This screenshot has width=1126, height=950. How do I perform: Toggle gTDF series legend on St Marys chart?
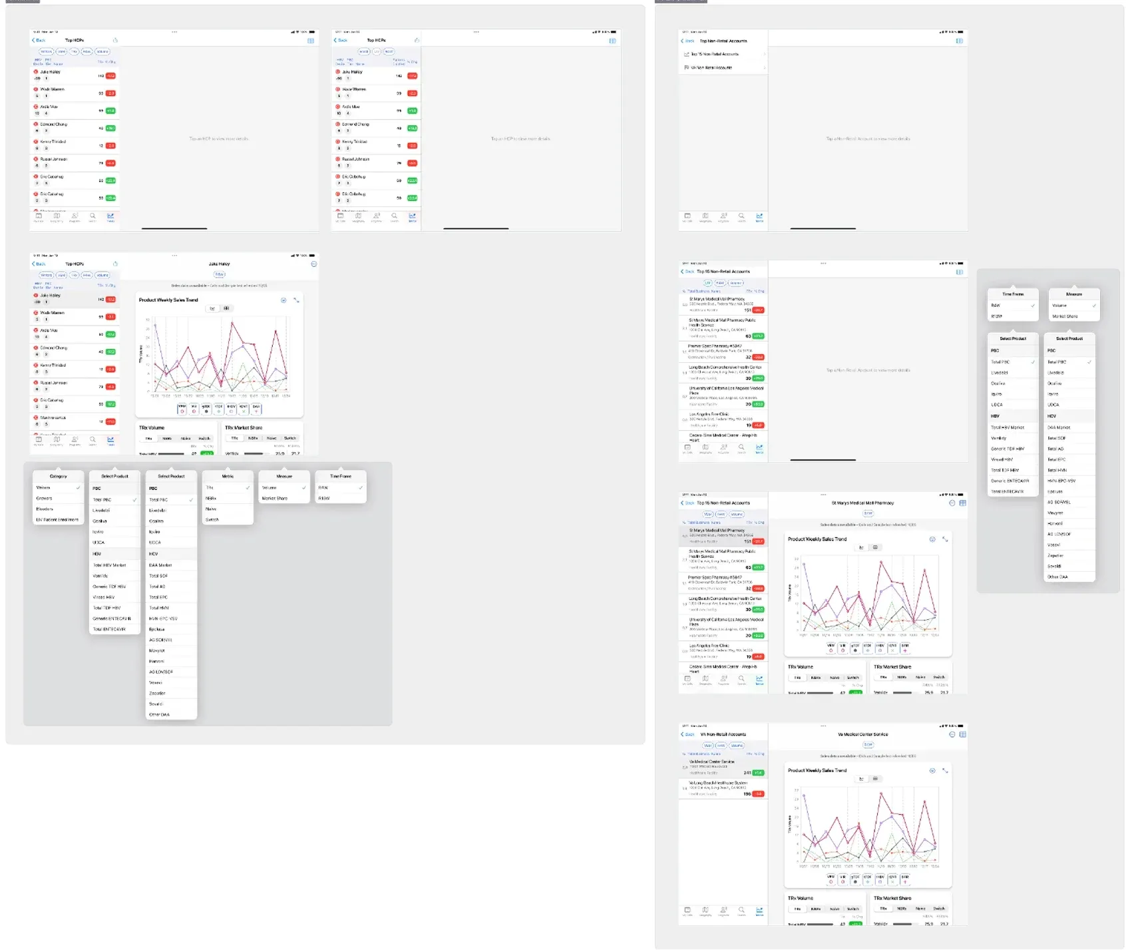pos(855,648)
